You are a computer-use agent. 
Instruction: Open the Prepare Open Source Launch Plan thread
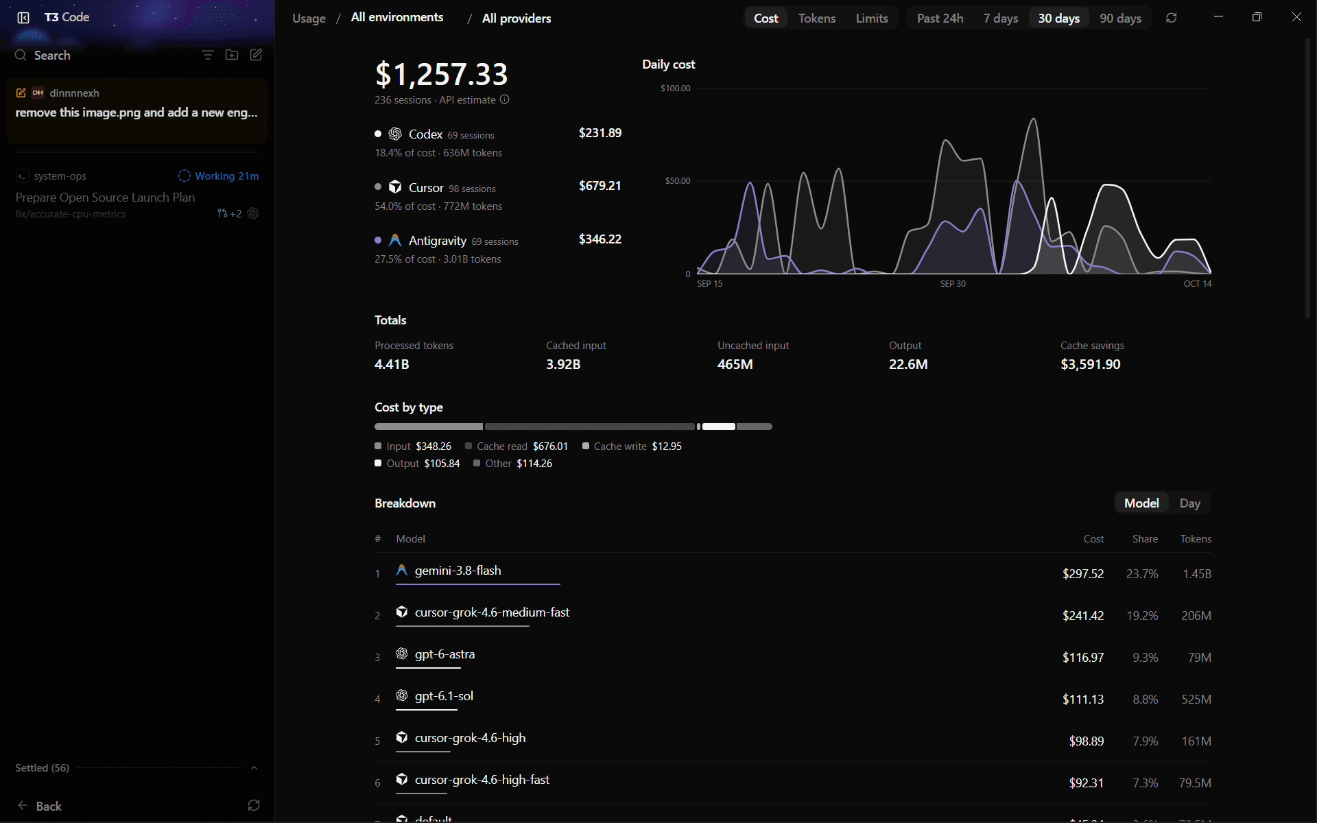pos(137,194)
